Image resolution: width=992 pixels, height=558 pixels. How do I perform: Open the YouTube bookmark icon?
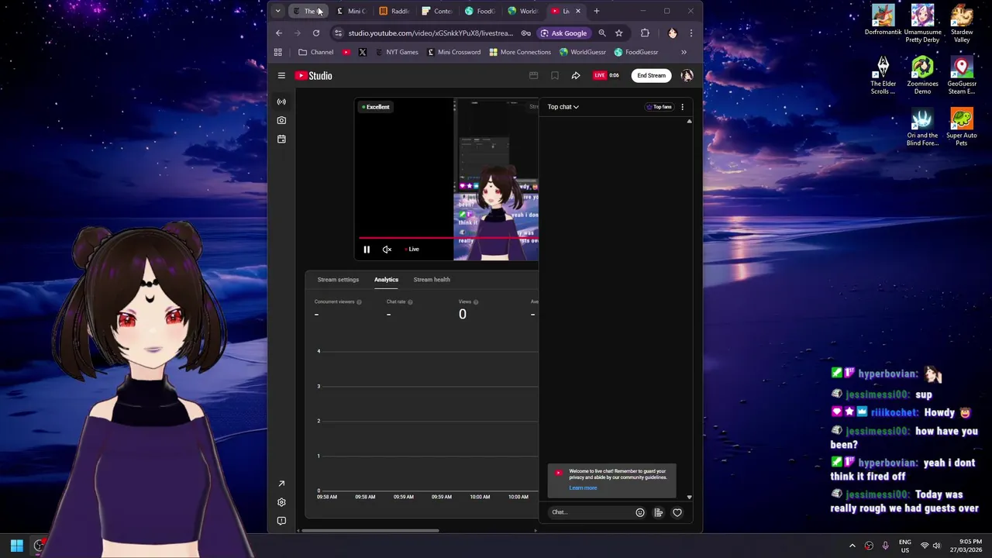(346, 52)
